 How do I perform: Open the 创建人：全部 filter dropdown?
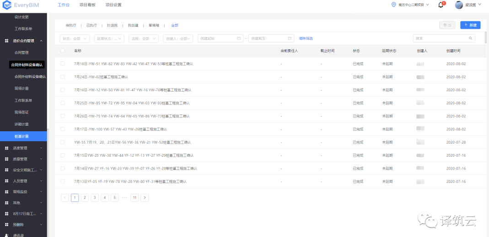tap(178, 39)
